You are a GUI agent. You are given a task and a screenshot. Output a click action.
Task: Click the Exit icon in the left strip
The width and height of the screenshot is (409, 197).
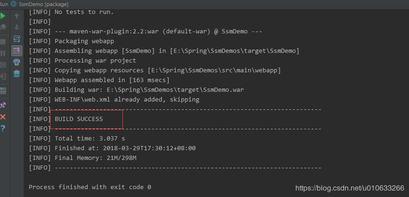pyautogui.click(x=3, y=76)
